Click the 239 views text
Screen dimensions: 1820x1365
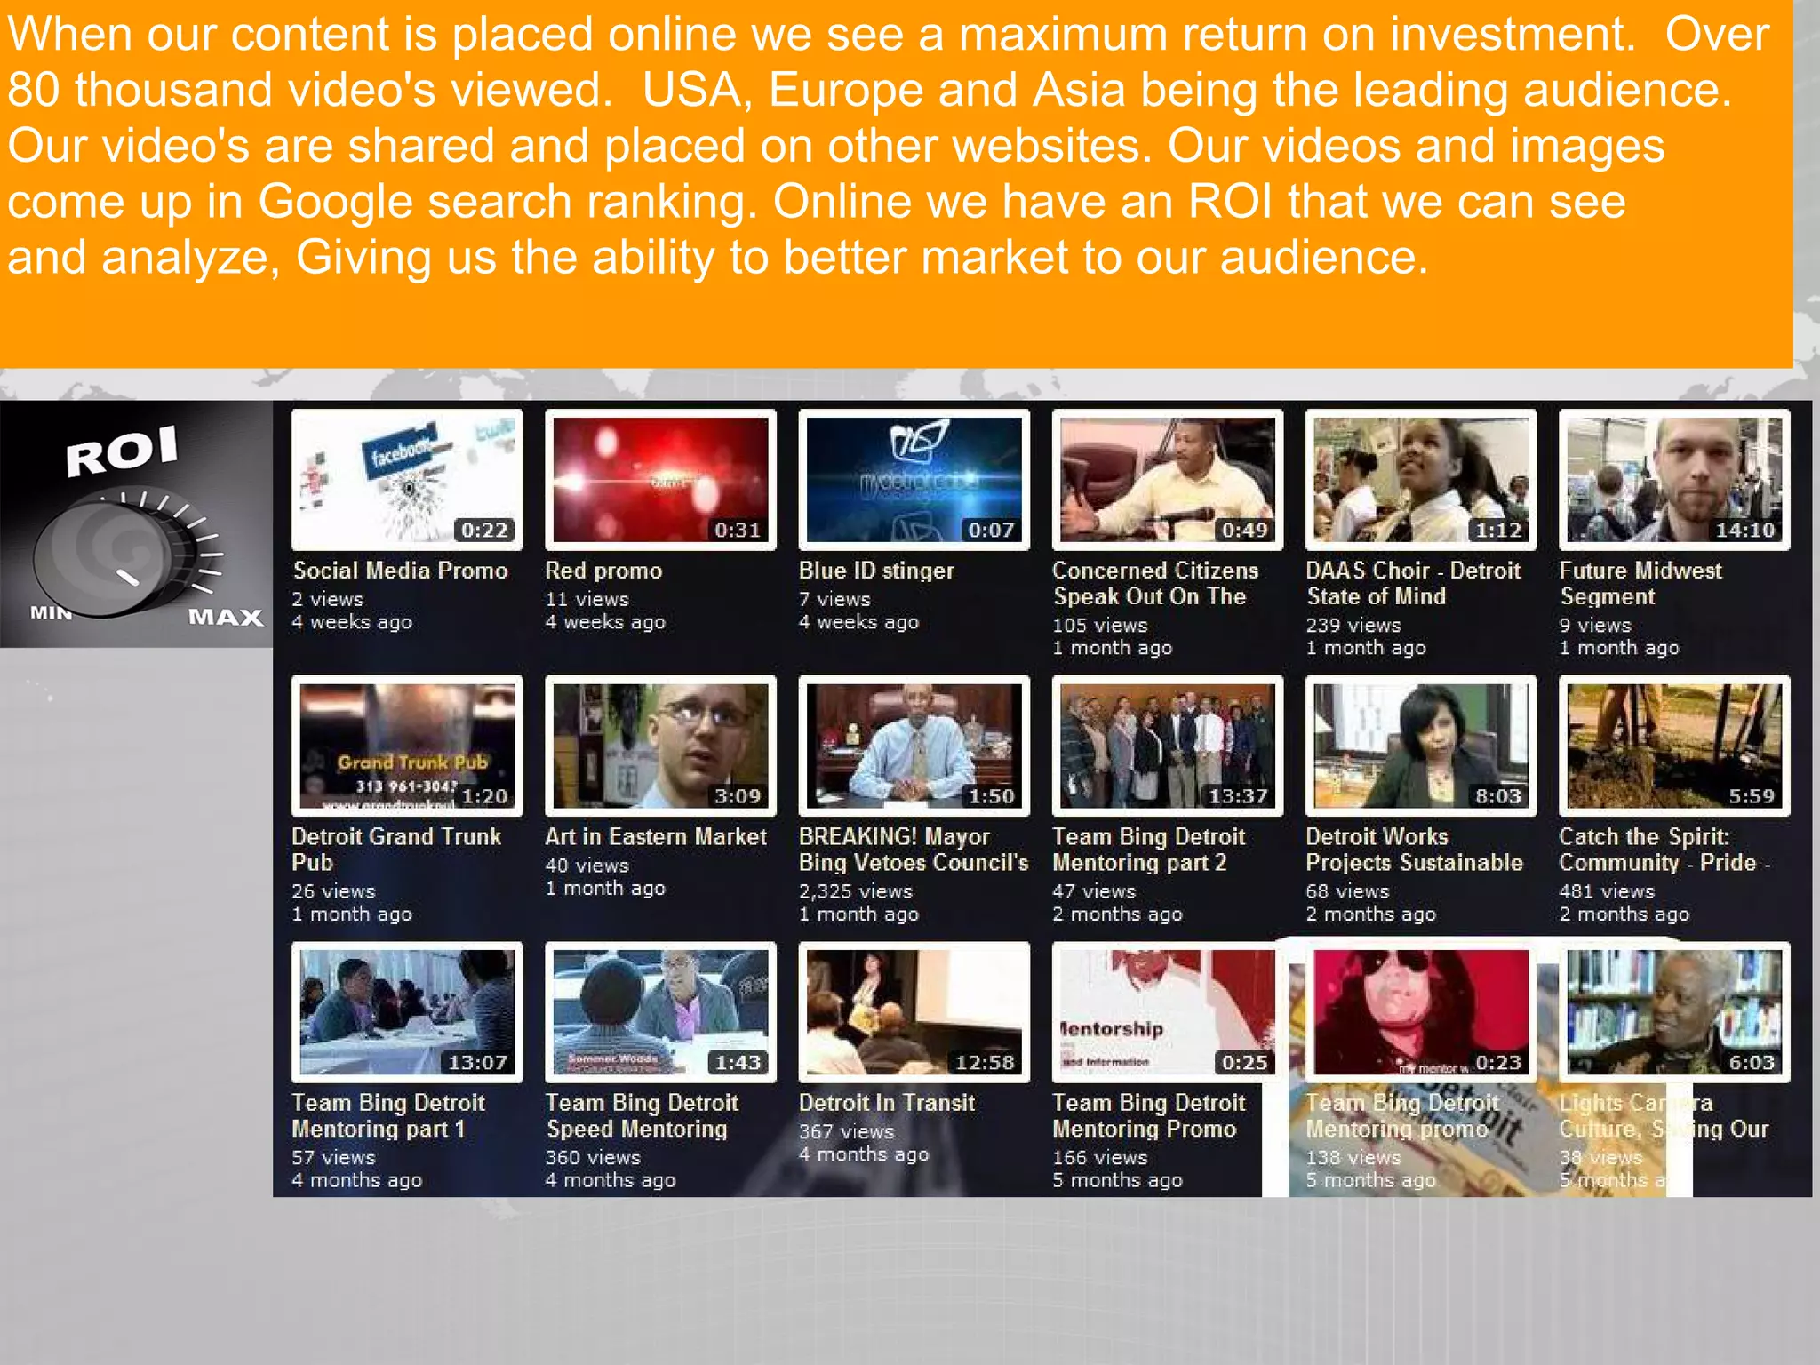tap(1353, 626)
